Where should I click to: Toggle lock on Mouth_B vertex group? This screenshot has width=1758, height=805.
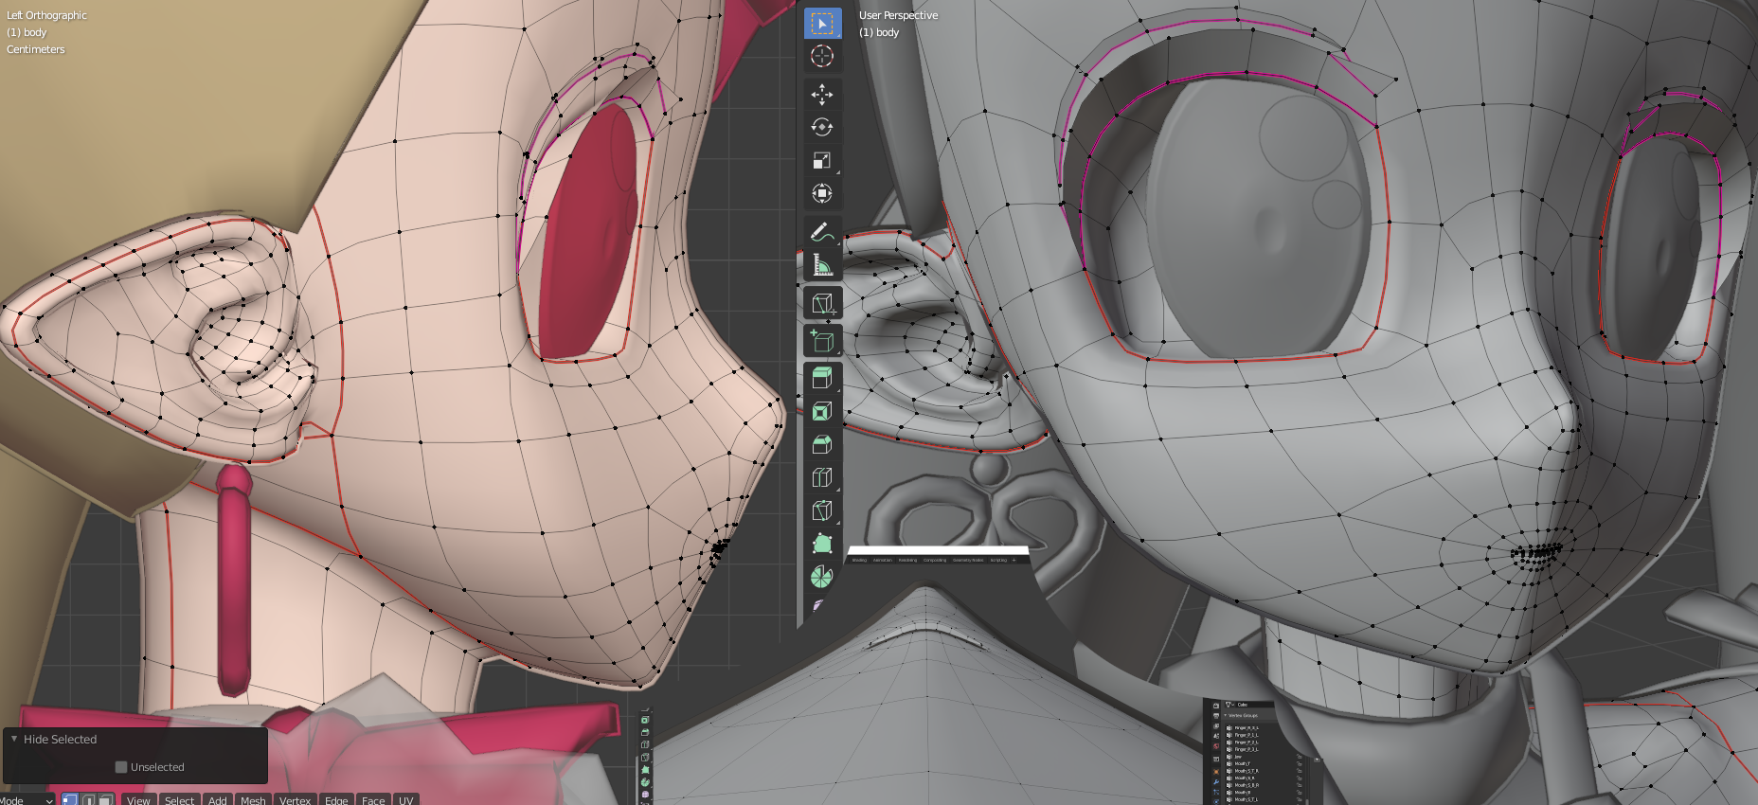click(1300, 793)
